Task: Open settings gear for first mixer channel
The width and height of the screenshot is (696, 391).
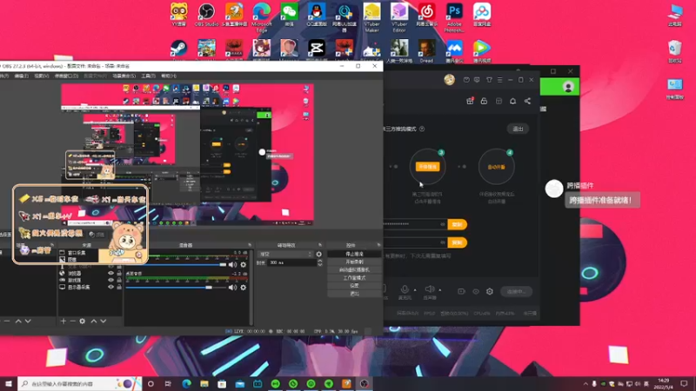Action: [x=244, y=265]
